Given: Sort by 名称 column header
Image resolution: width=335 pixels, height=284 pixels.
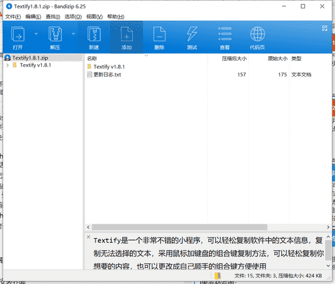Looking at the screenshot, I should [x=92, y=58].
